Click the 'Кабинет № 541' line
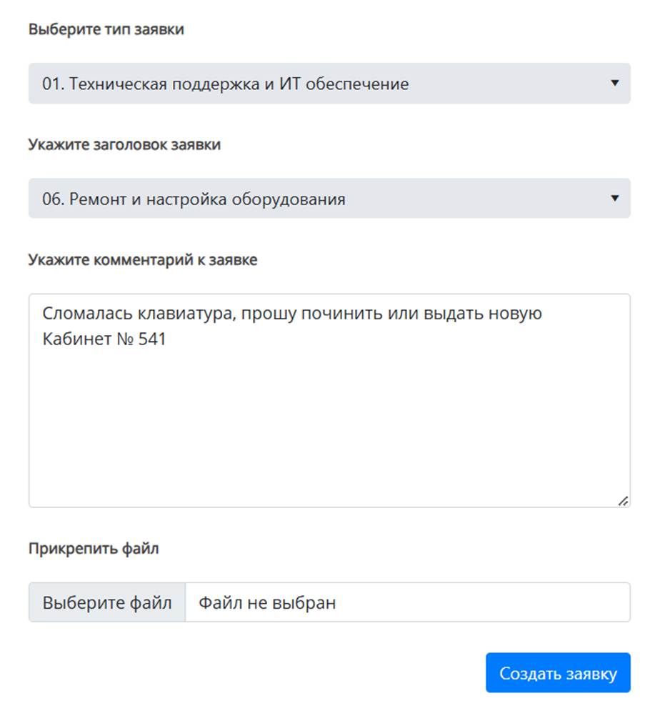The width and height of the screenshot is (645, 706). point(104,339)
